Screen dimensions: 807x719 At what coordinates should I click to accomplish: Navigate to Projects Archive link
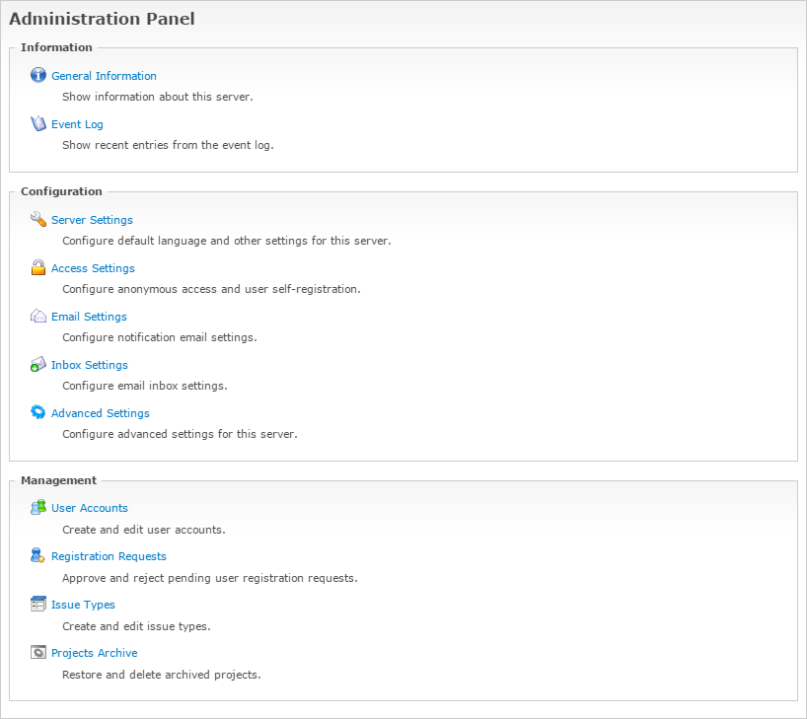coord(94,653)
